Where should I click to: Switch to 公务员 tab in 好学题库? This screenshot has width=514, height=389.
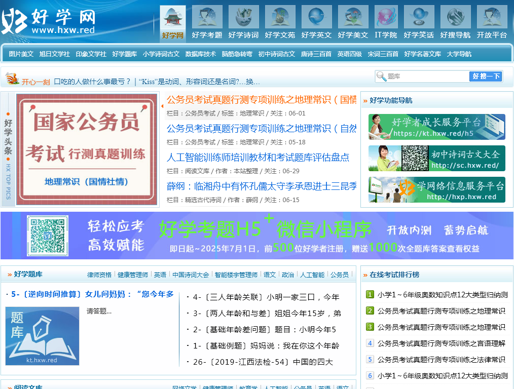click(x=339, y=275)
